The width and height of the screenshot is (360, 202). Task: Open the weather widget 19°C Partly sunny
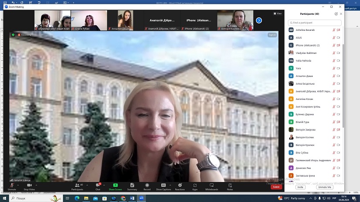(x=292, y=199)
